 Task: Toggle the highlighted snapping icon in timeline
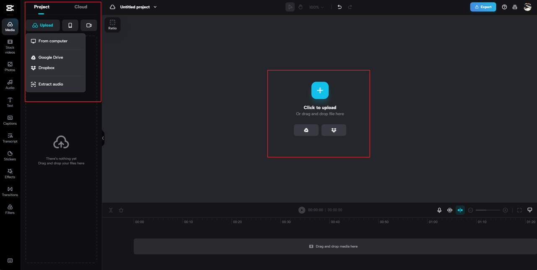pos(460,210)
